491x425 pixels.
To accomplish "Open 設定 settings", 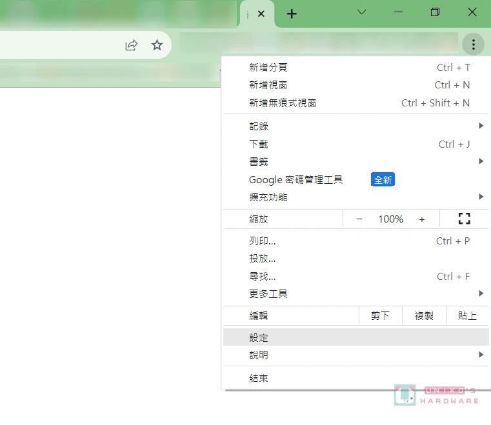I will point(356,337).
